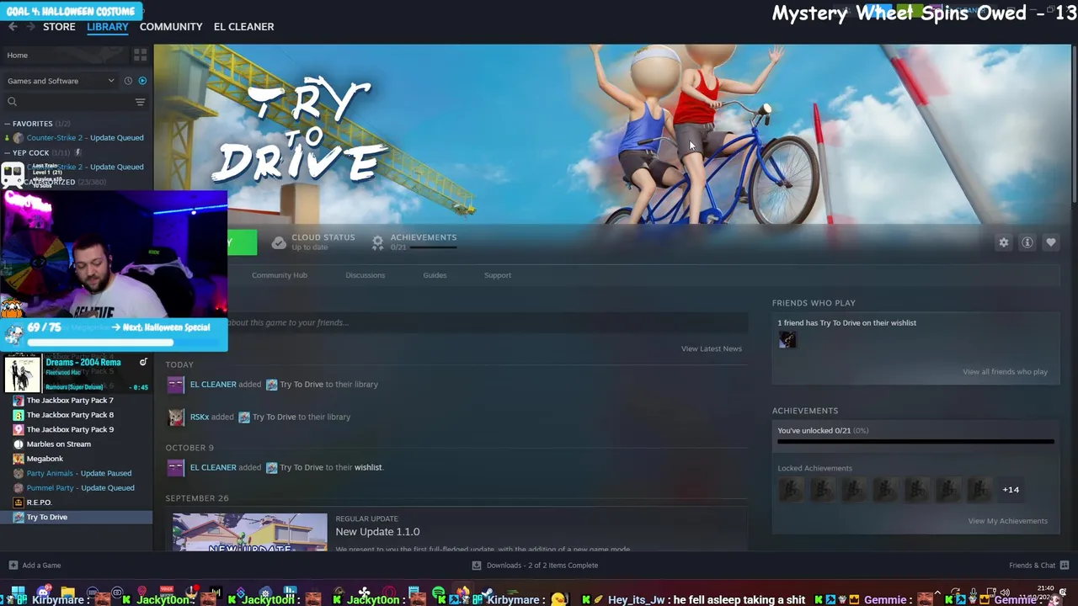Open the COMMUNITY tab
1078x606 pixels.
pos(171,27)
